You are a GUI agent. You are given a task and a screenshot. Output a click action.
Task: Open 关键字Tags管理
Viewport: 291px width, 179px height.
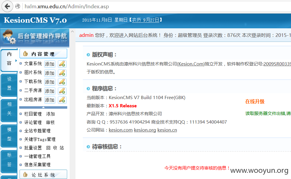point(40,139)
